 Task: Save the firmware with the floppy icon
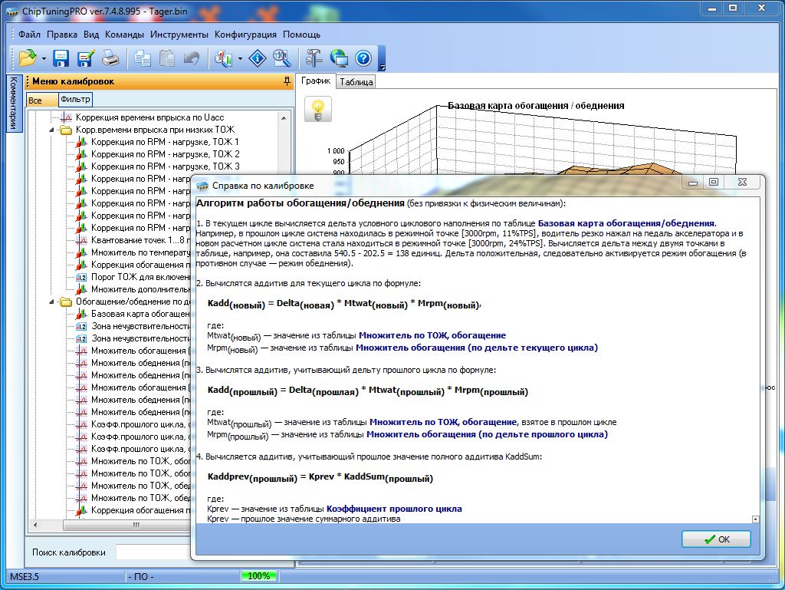point(61,58)
